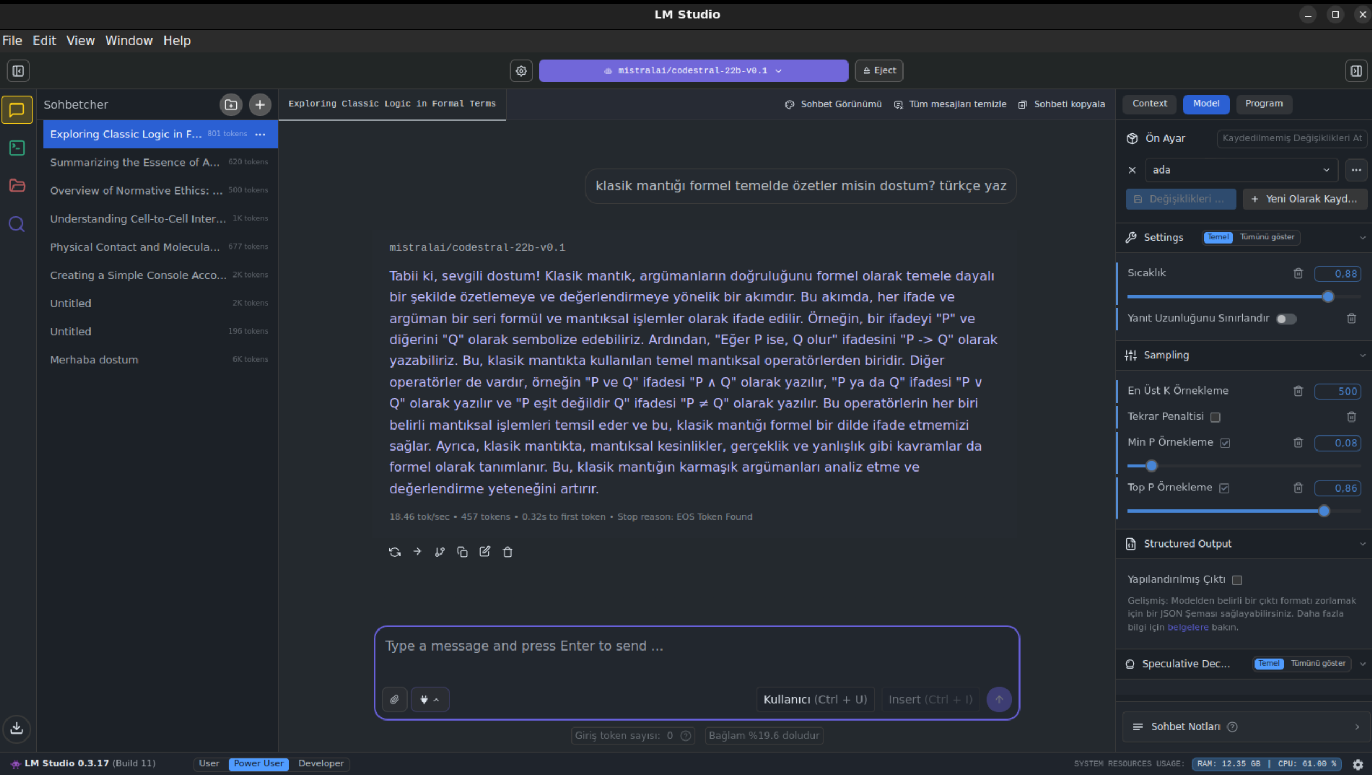Open the File menu

coord(12,40)
